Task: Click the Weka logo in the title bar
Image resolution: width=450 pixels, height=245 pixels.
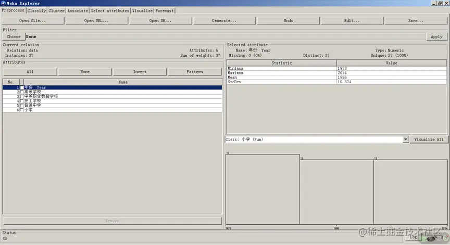Action: click(3, 3)
